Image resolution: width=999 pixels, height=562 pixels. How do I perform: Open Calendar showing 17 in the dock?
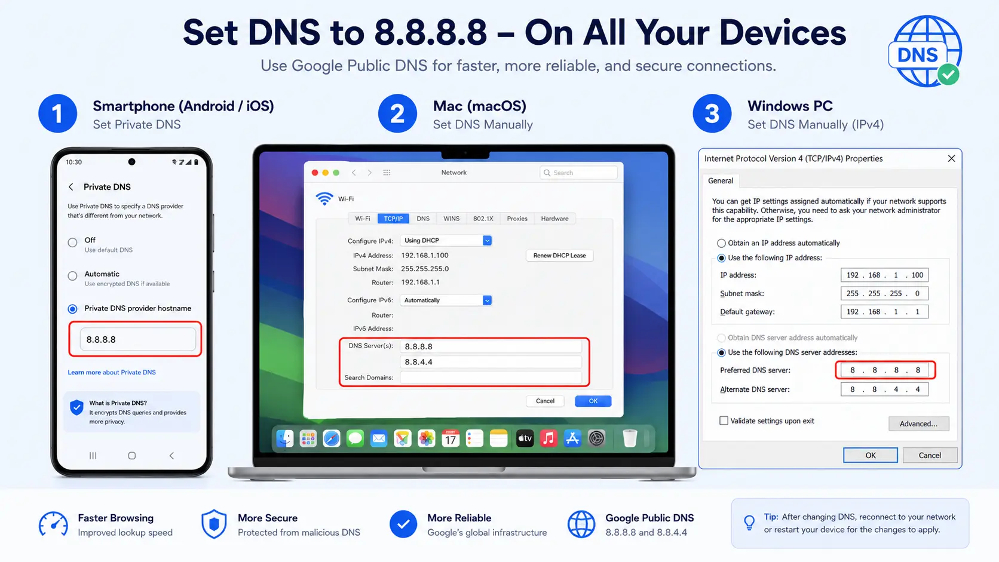tap(451, 439)
